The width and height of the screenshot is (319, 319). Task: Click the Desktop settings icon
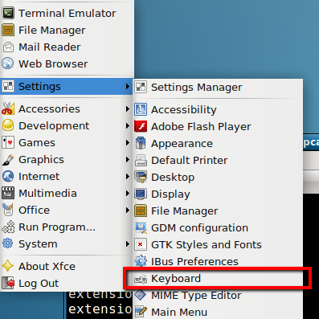click(x=141, y=177)
